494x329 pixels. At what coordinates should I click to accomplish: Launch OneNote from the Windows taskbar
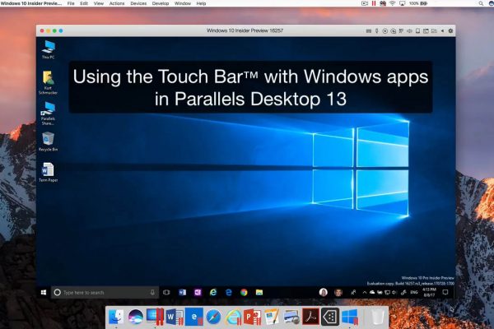click(198, 293)
